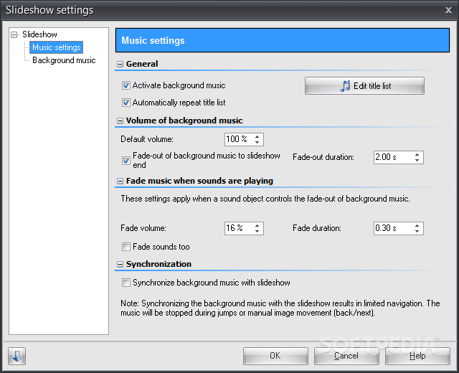The width and height of the screenshot is (459, 373).
Task: Enable Synchronize background music with slideshow
Action: point(126,283)
